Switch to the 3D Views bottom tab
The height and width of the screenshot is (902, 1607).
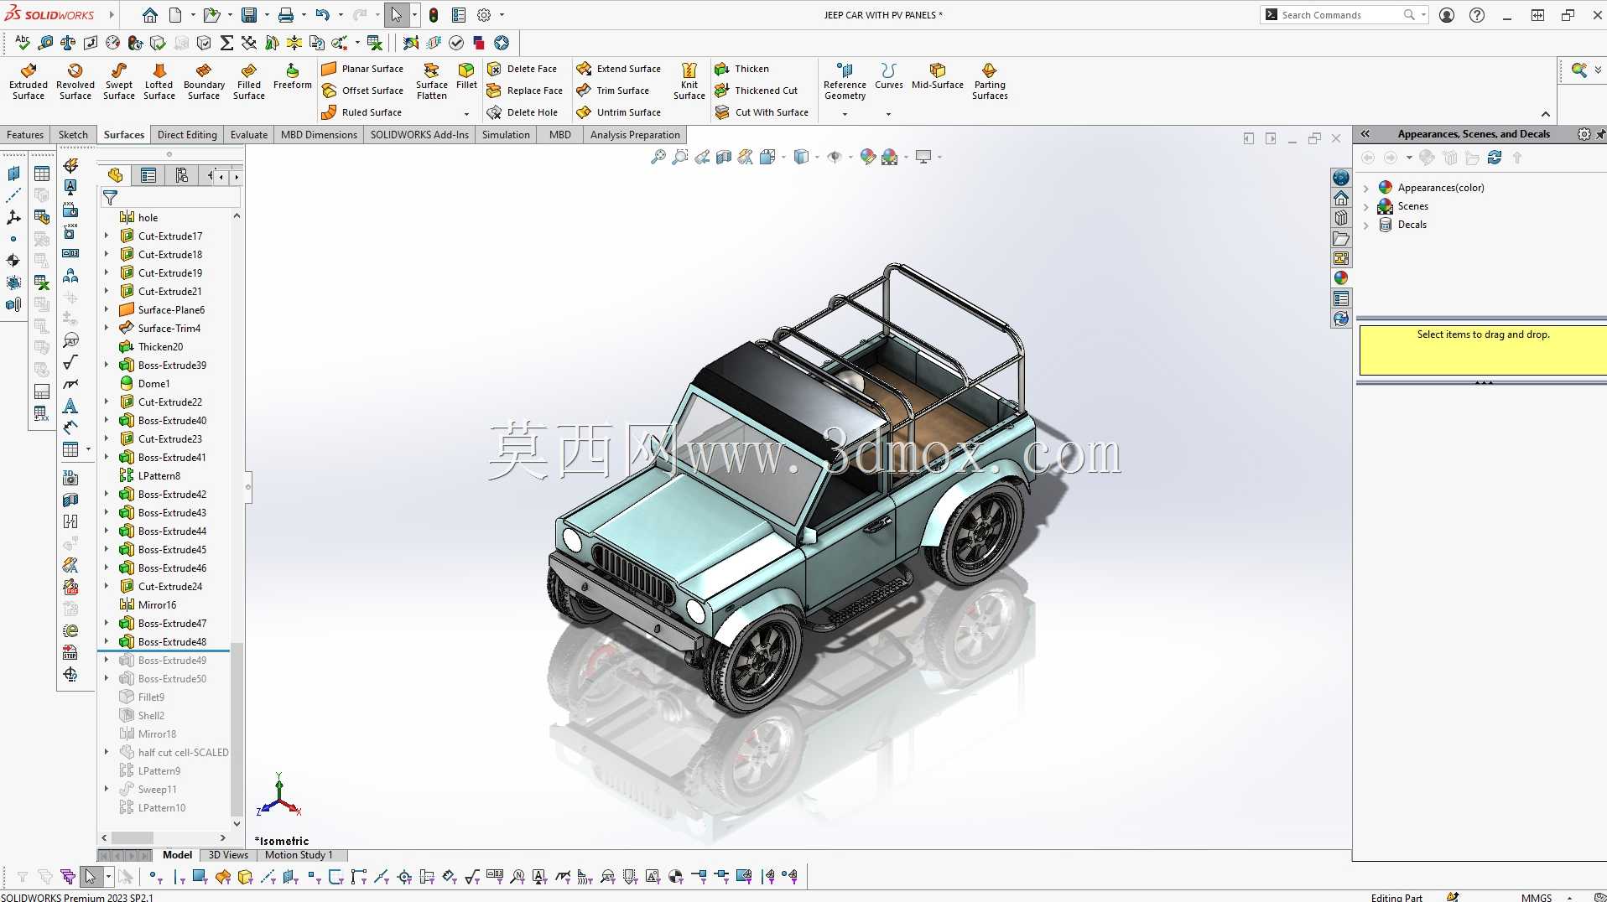tap(228, 855)
